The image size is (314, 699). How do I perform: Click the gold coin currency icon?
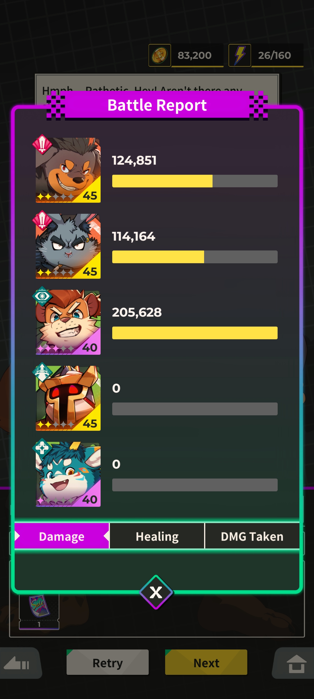point(160,55)
